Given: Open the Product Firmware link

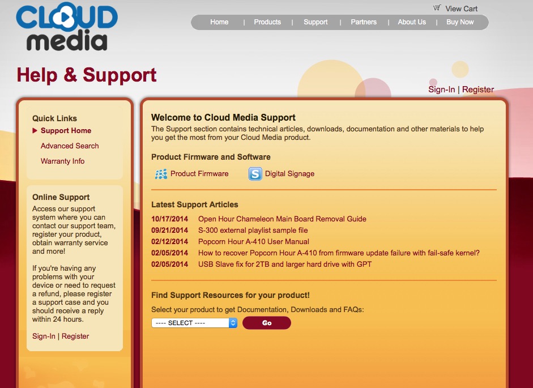Looking at the screenshot, I should (199, 174).
